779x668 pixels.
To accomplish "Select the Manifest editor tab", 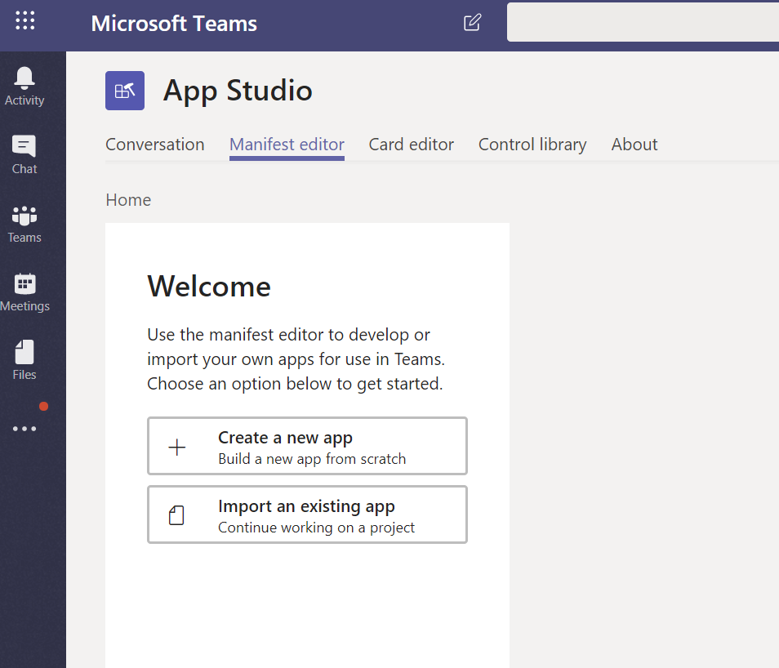I will point(287,145).
